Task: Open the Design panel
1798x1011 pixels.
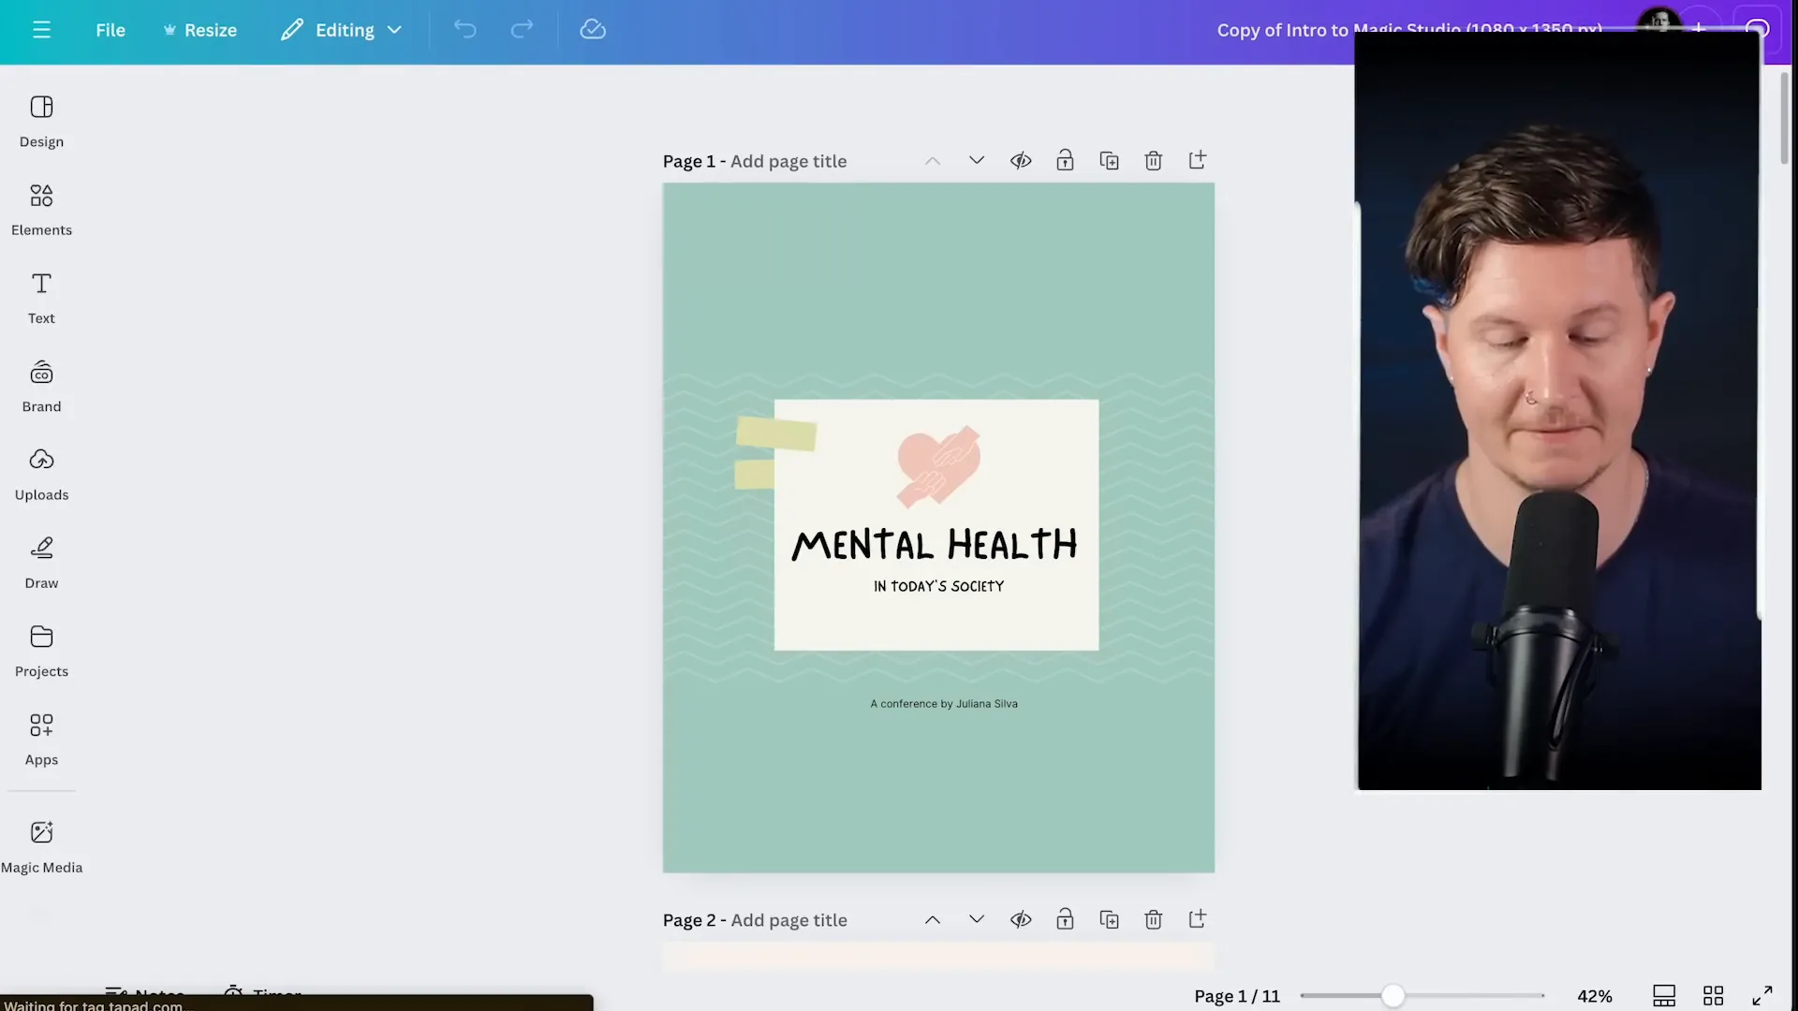Action: [x=41, y=122]
